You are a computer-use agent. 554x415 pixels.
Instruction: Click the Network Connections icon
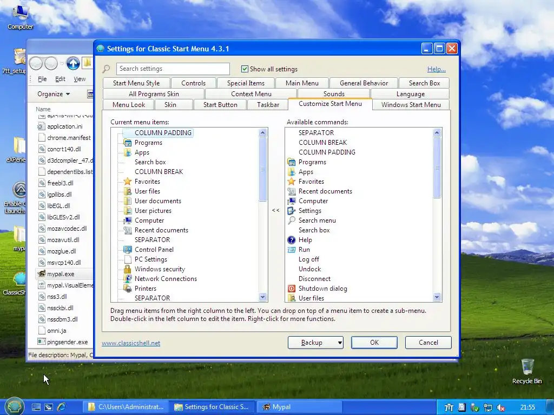pyautogui.click(x=128, y=278)
